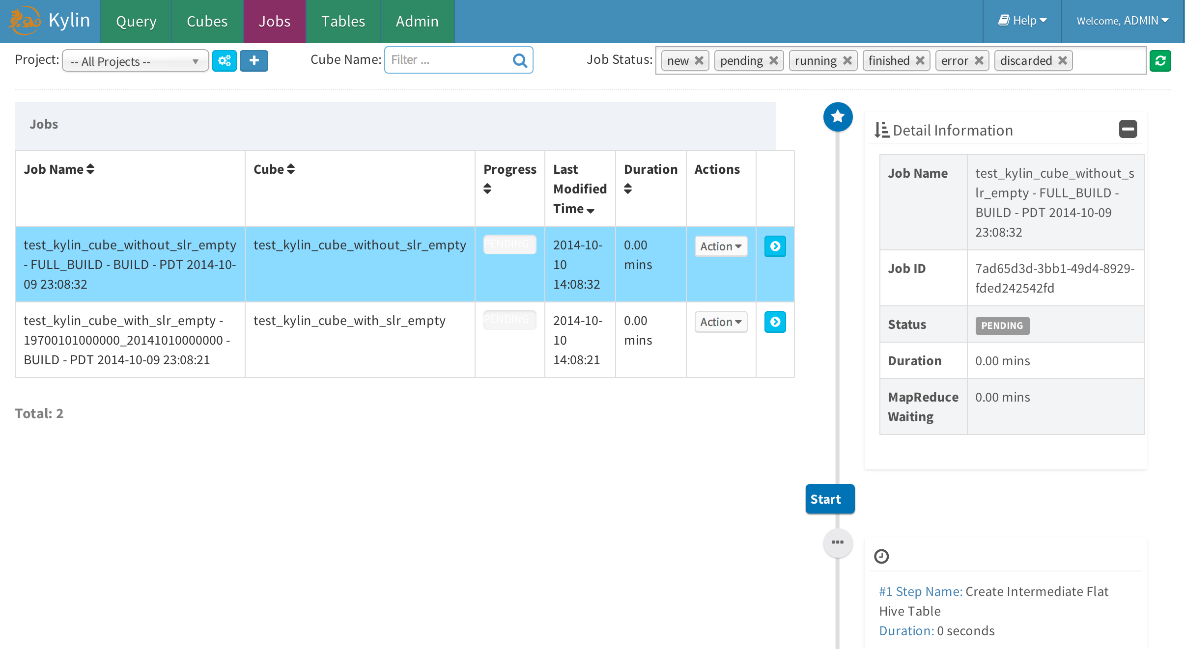Open the All Projects dropdown

point(136,61)
